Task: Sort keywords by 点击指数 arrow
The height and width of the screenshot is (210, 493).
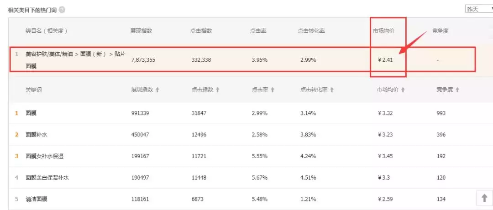Action: point(218,90)
